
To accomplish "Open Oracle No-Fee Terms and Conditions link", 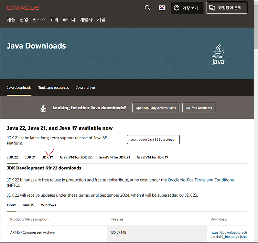I will pyautogui.click(x=201, y=180).
